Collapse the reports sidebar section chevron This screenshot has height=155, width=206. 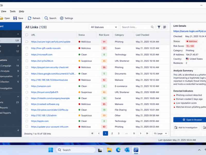[18, 97]
